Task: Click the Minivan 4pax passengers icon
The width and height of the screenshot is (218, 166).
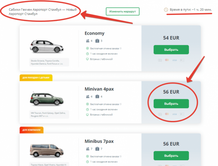Action: click(x=87, y=96)
